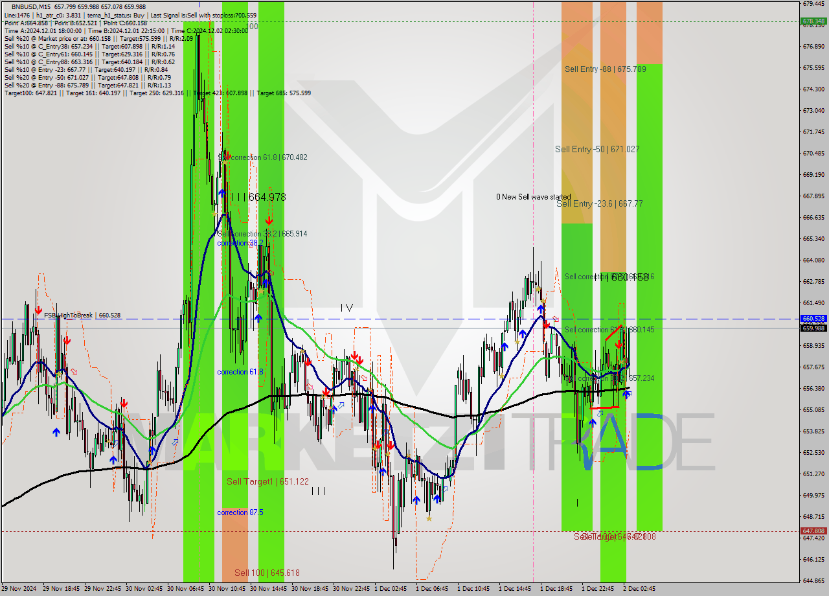Click the 'Sell 100 | 645.618' label

pyautogui.click(x=267, y=573)
